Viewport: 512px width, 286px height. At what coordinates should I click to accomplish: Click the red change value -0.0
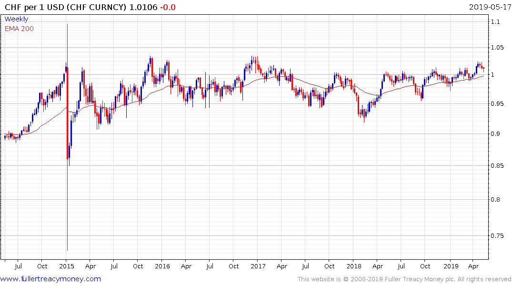pos(168,7)
